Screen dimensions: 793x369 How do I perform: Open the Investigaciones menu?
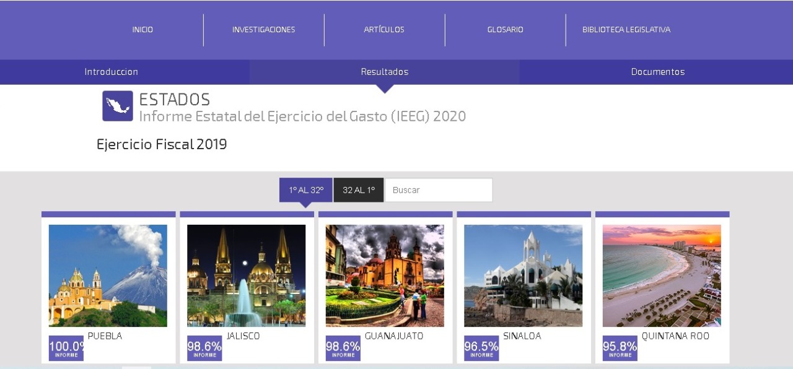(263, 30)
